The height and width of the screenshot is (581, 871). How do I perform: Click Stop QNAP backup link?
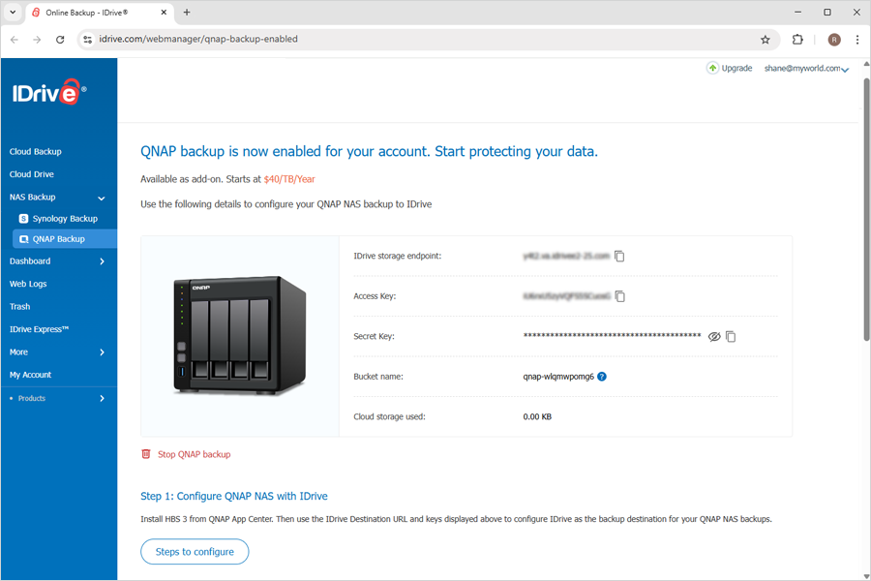194,454
